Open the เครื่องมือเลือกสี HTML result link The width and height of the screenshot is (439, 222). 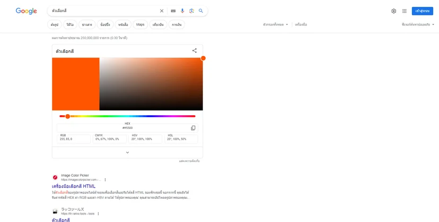(74, 186)
